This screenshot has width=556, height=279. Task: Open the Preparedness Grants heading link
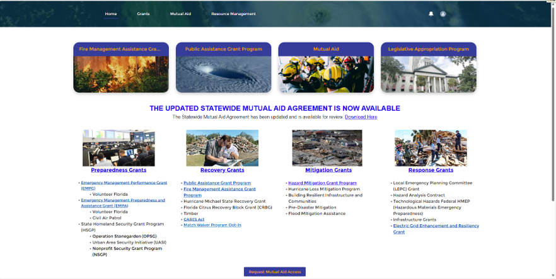click(119, 170)
